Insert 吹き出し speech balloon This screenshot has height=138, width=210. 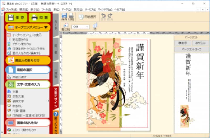(17, 106)
